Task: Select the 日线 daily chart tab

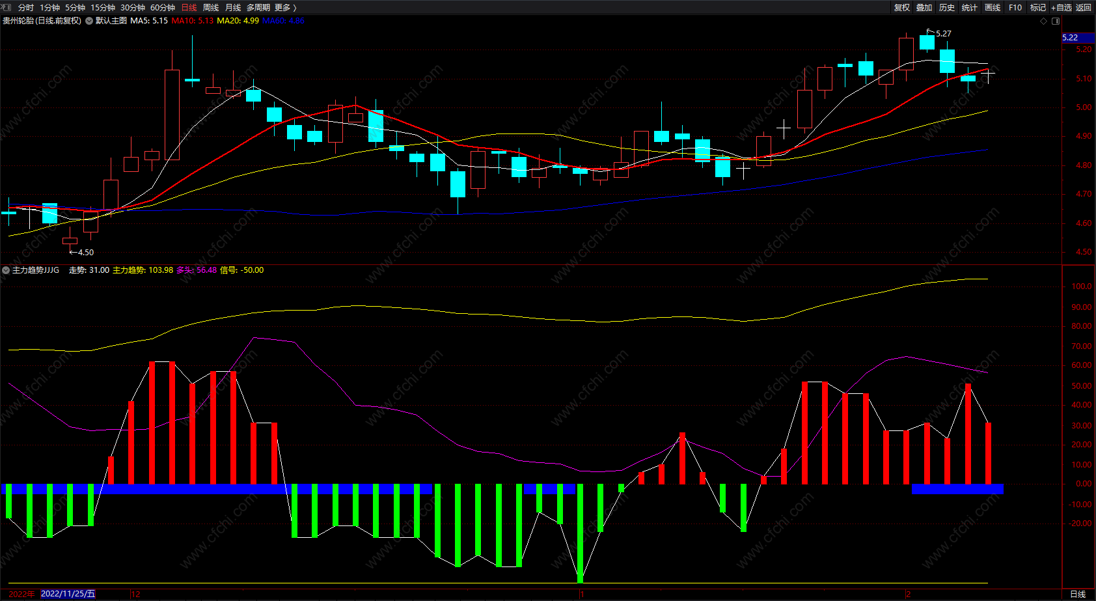Action: coord(189,8)
